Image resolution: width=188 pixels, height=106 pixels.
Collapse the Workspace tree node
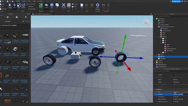pyautogui.click(x=155, y=19)
